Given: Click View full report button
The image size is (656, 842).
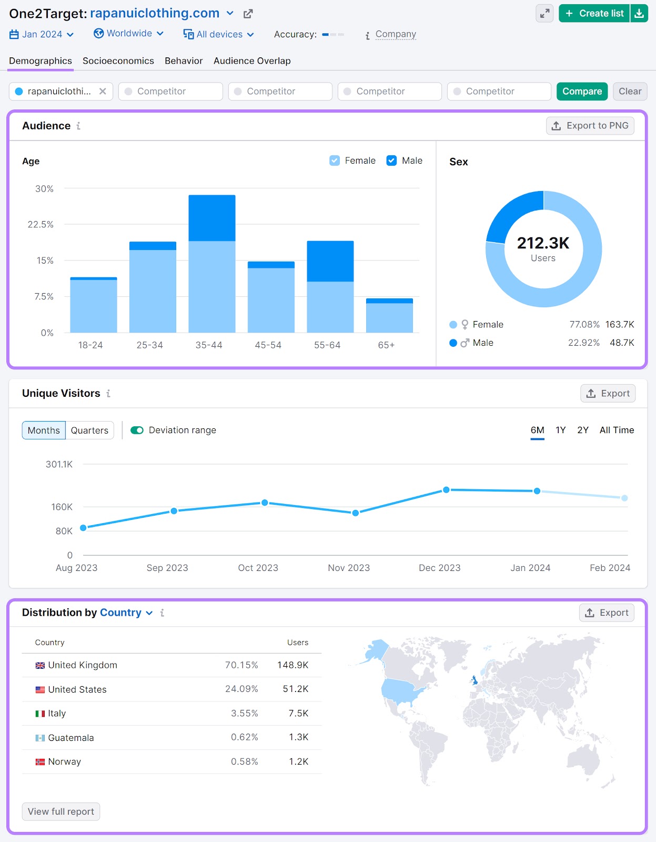Looking at the screenshot, I should point(61,811).
